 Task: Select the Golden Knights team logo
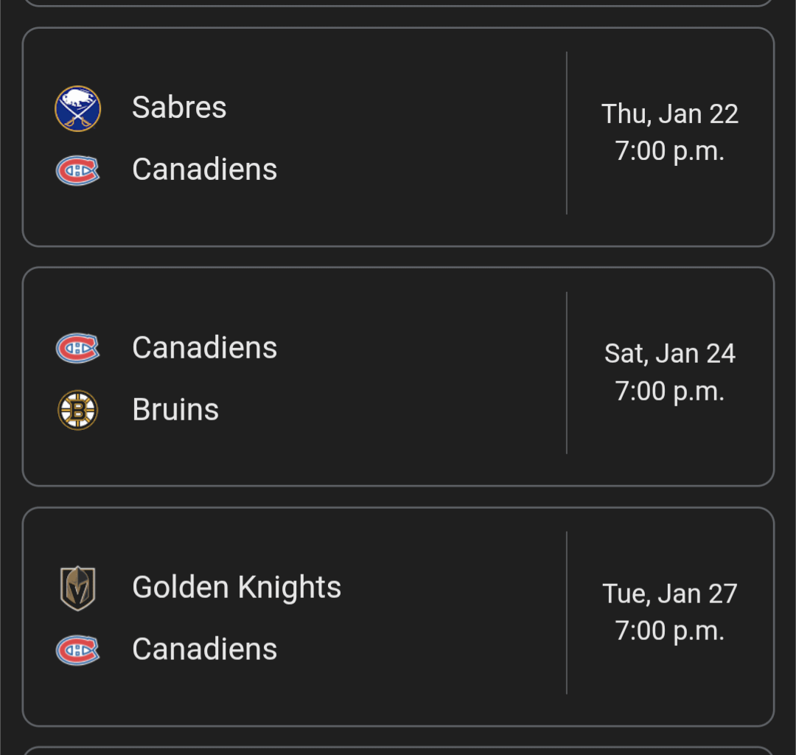click(x=77, y=587)
